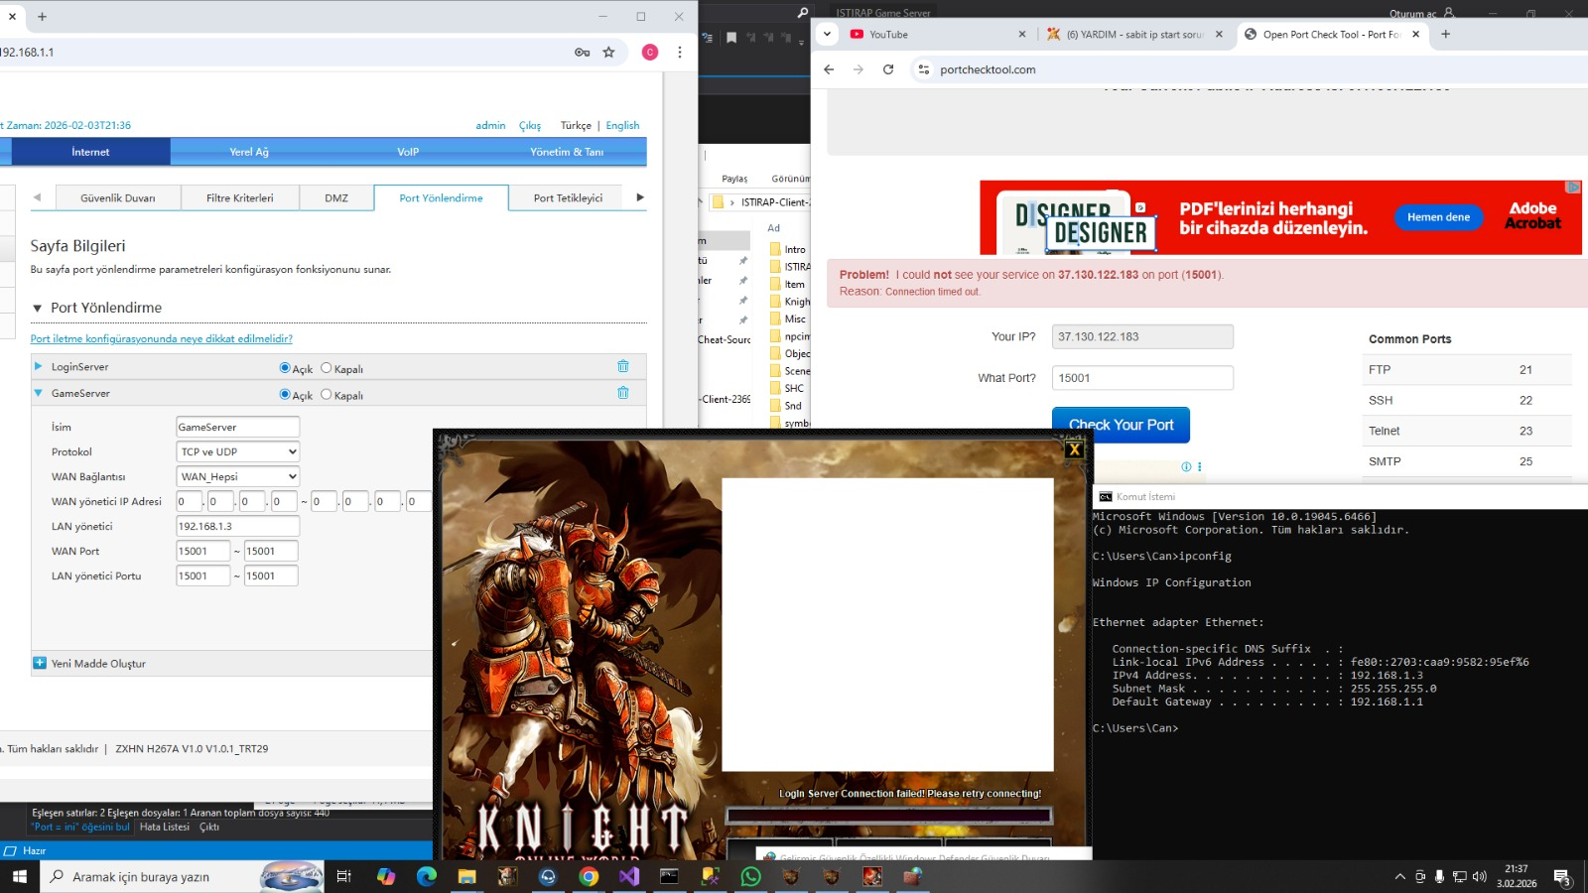Select the Port Tetikleyici tab
Viewport: 1588px width, 893px height.
point(568,198)
